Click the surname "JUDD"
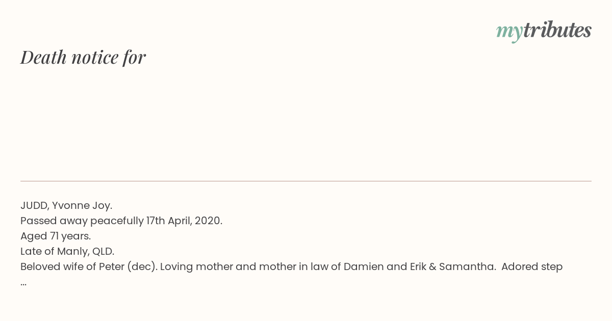Viewport: 612px width, 321px height. tap(33, 206)
